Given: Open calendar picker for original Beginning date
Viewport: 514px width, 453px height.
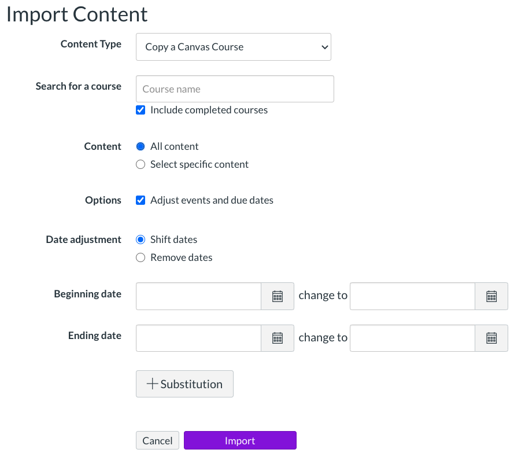Looking at the screenshot, I should click(x=278, y=296).
